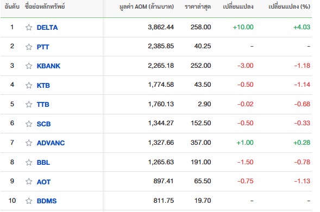
Task: Click the star icon beside AOT
Action: [29, 181]
